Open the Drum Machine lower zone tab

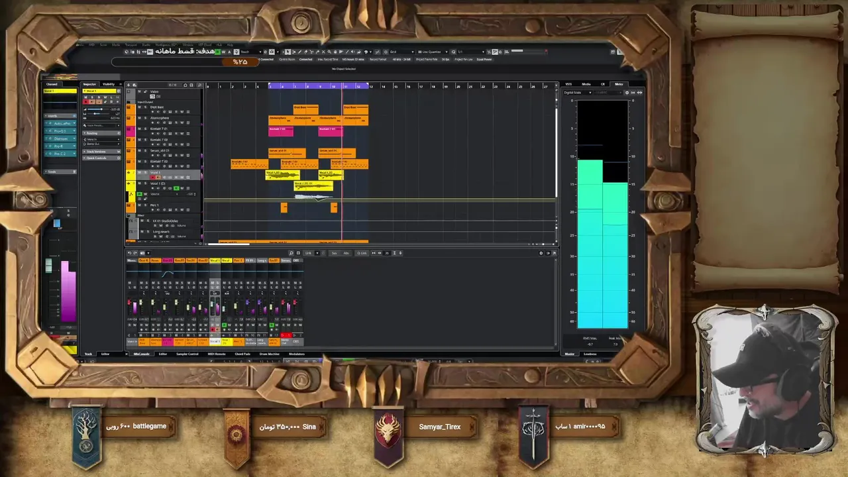pos(269,354)
